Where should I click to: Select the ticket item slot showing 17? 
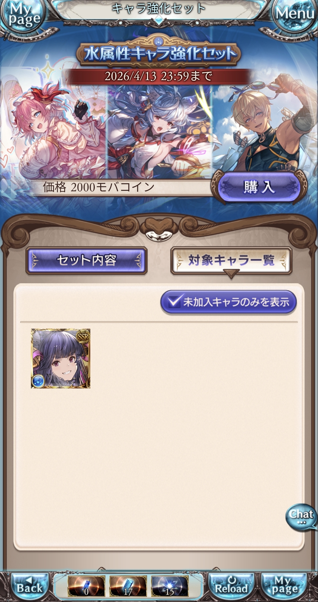click(128, 586)
